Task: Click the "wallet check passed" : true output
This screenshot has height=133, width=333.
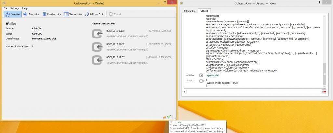Action: tap(222, 83)
